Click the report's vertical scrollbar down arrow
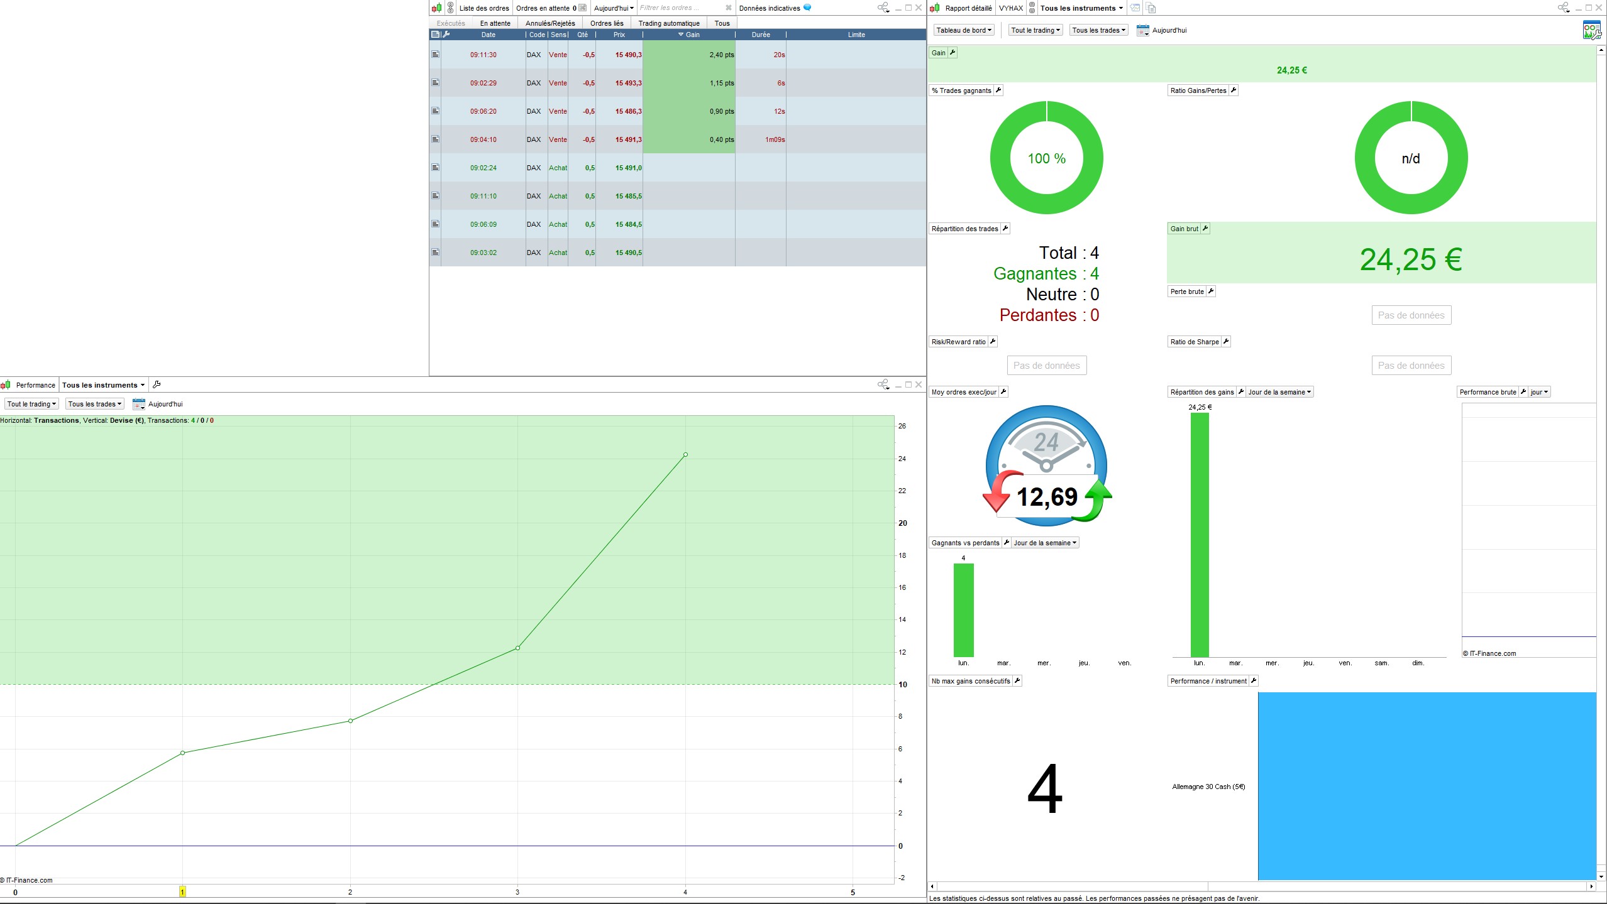 tap(1601, 876)
